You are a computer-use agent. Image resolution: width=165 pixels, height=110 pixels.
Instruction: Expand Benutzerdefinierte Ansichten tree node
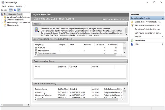2,17
